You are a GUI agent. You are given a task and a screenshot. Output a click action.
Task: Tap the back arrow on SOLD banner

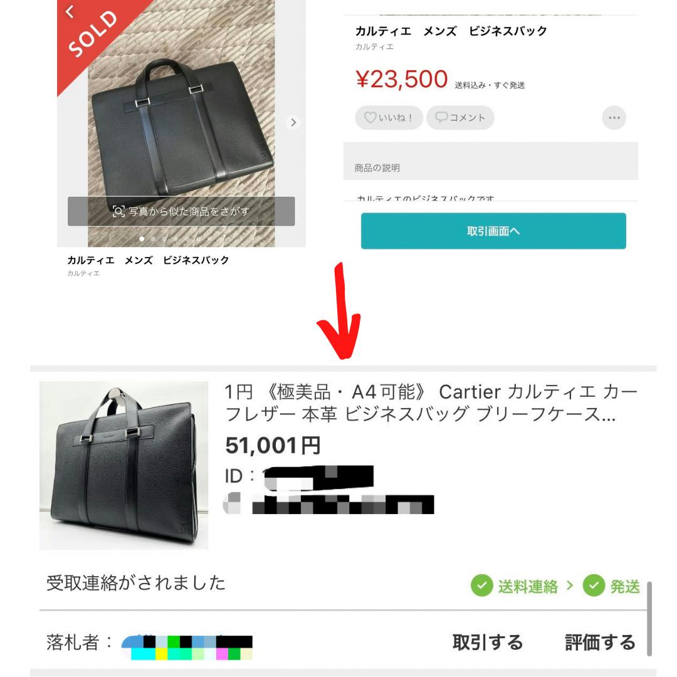click(x=70, y=12)
